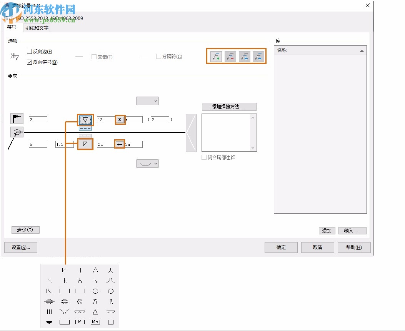Screen dimensions: 405x331
Task: Enable the 反向边(F) option
Action: tap(29, 51)
